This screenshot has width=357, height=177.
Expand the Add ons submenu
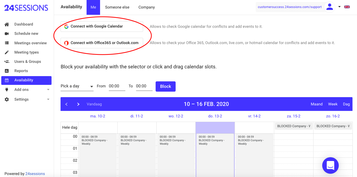point(48,90)
